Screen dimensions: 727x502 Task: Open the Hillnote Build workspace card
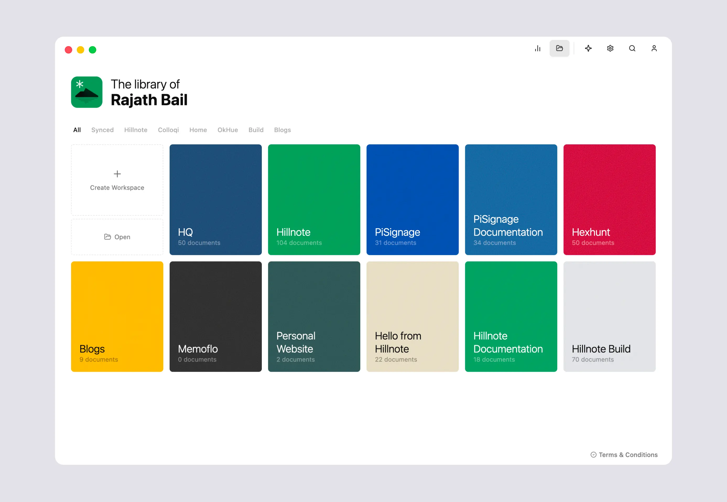609,317
